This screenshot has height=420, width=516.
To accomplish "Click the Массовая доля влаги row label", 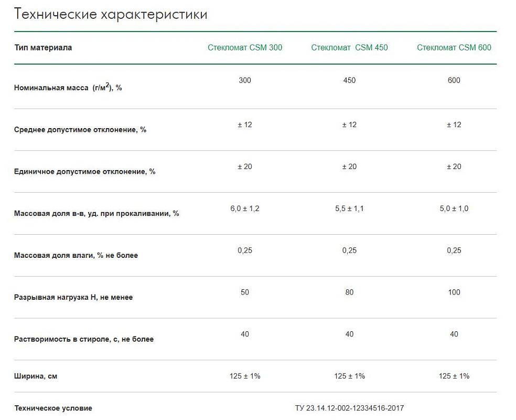I will pos(76,256).
